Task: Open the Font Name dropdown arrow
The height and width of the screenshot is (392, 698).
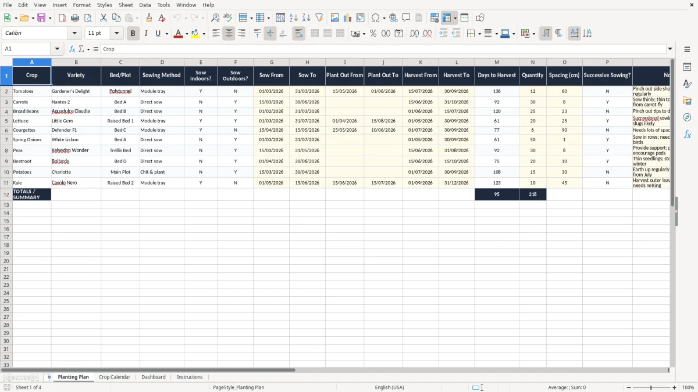Action: pos(74,34)
